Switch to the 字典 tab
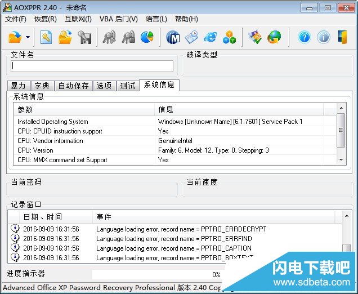 point(42,86)
